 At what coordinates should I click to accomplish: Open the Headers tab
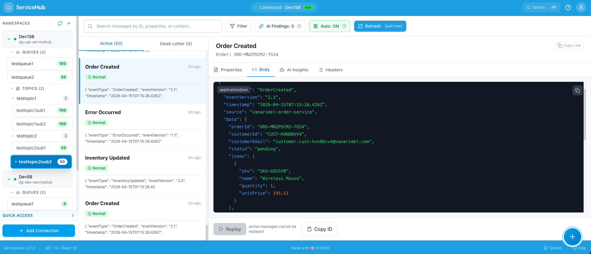(330, 70)
